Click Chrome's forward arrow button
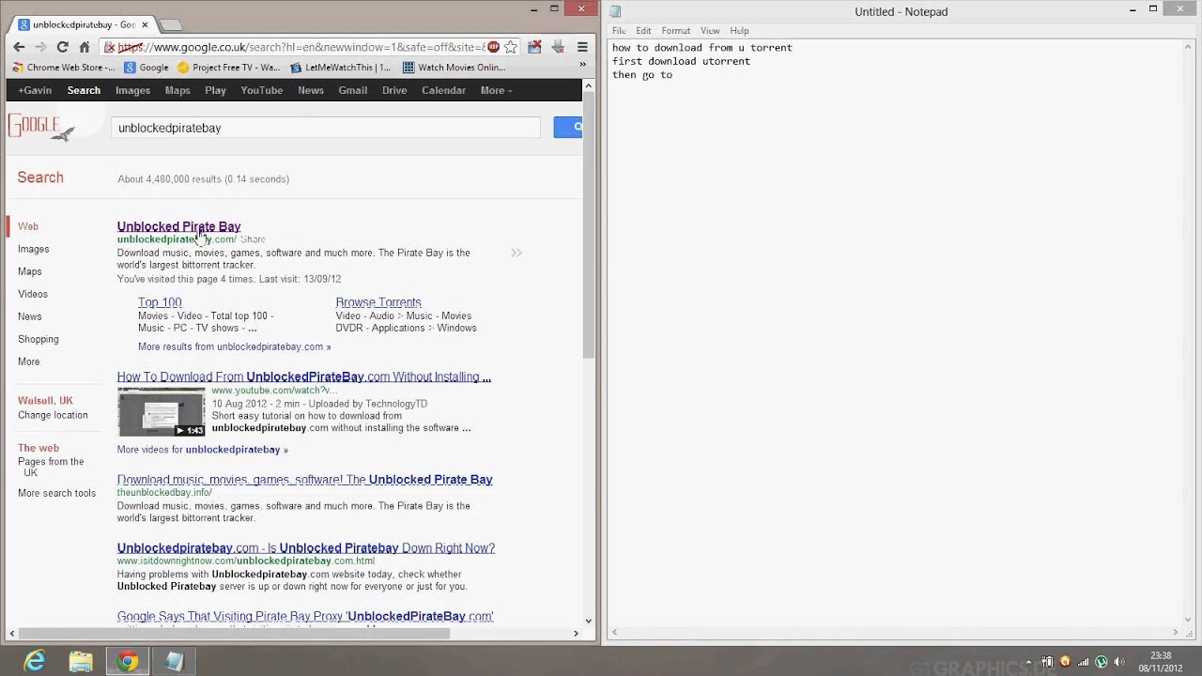The image size is (1202, 676). (x=40, y=47)
